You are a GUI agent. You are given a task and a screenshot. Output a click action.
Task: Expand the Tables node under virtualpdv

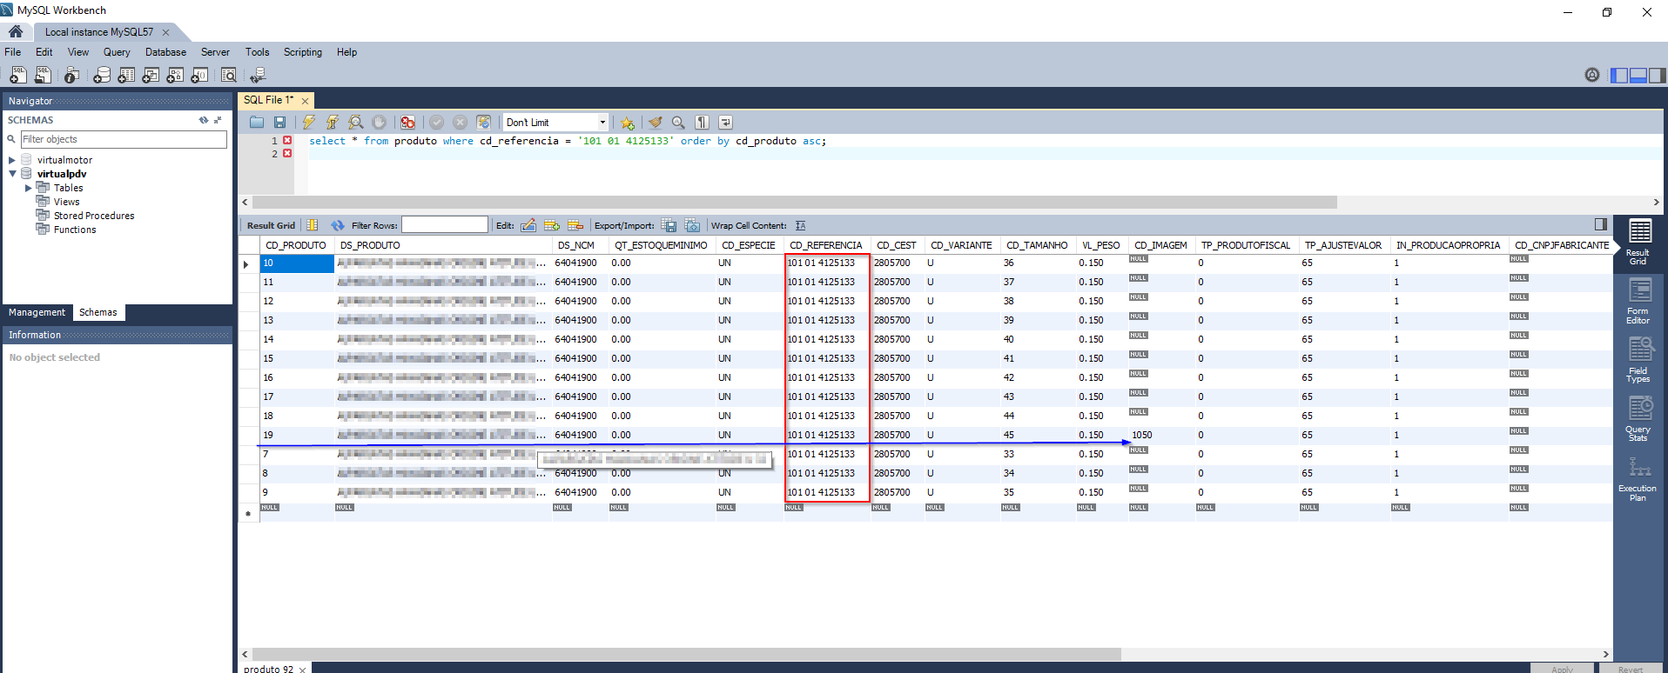point(29,188)
